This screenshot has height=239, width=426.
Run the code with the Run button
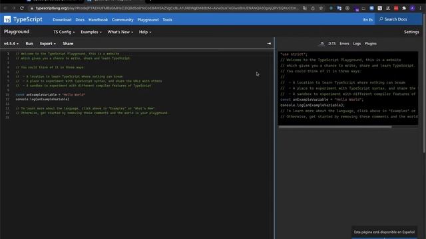(x=29, y=44)
